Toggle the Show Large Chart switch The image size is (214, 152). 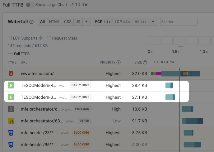[30, 5]
